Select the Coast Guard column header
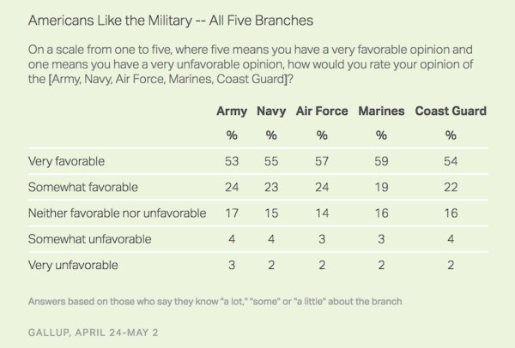This screenshot has width=515, height=348. click(451, 111)
